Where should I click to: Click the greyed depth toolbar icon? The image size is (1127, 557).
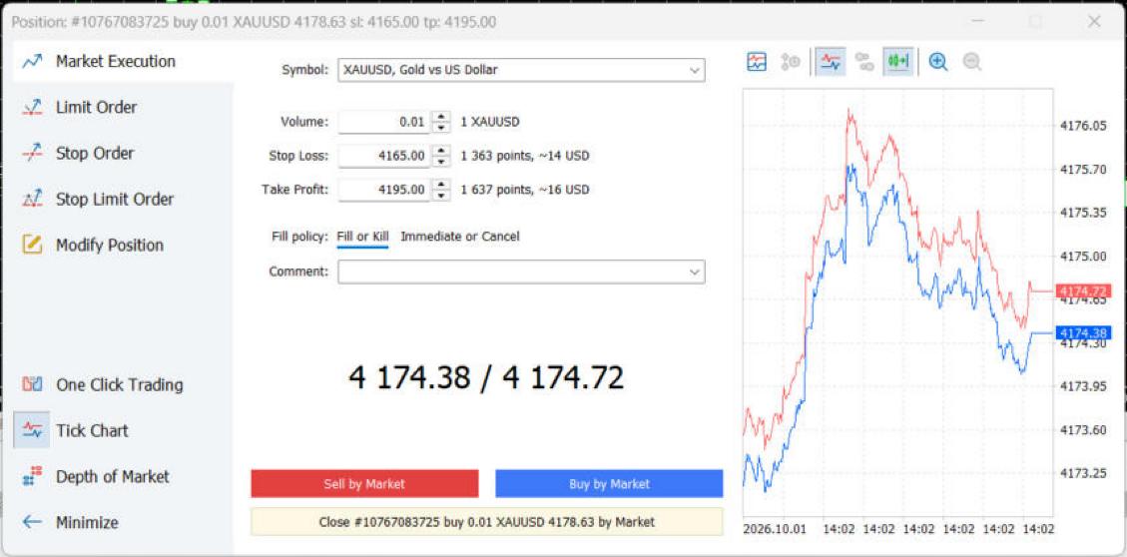[864, 62]
